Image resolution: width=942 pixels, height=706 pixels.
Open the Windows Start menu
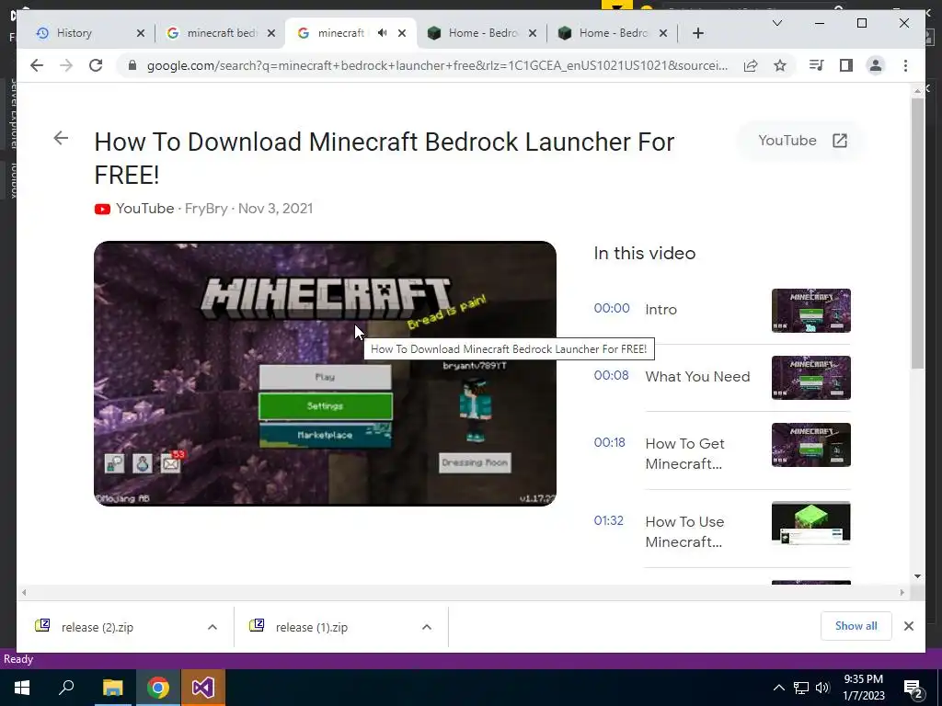(22, 688)
